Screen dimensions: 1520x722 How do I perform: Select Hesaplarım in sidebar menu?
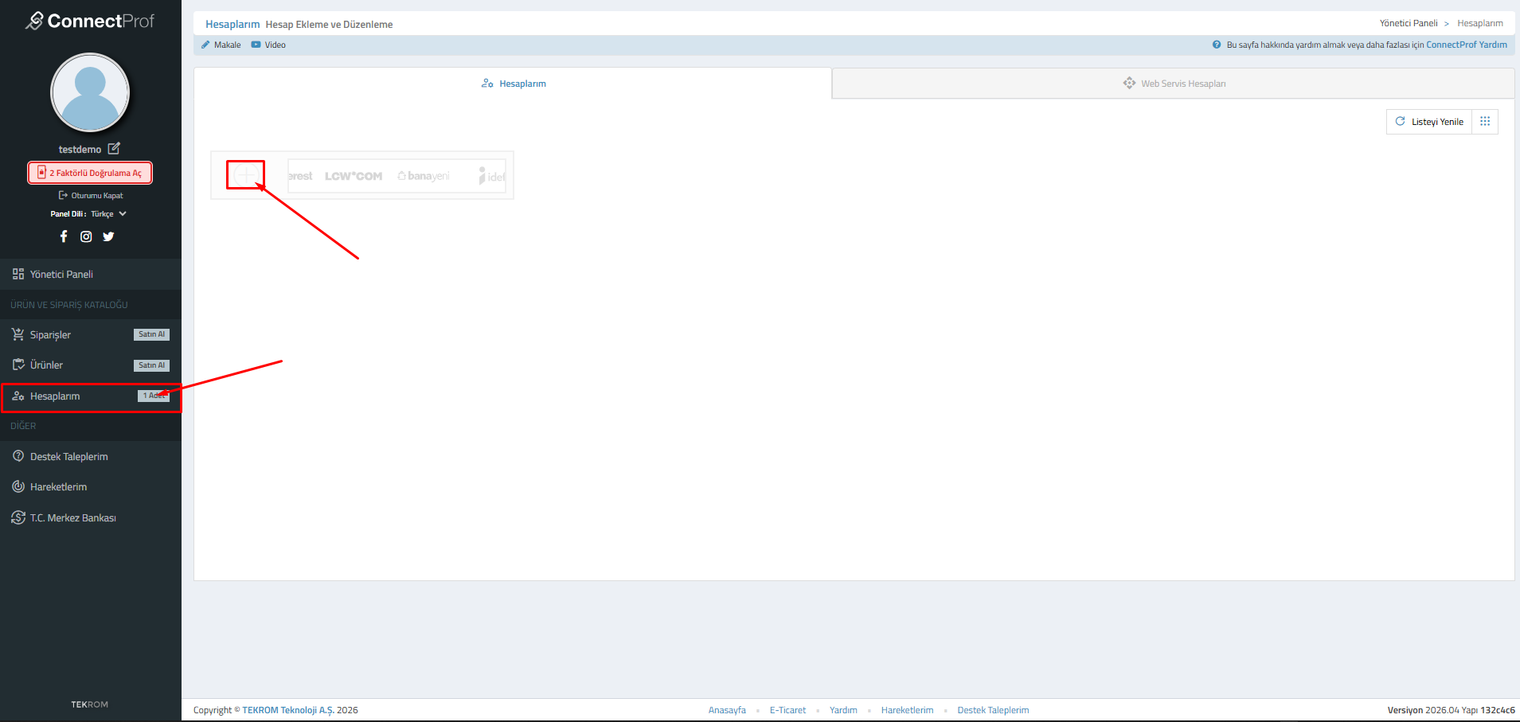(91, 396)
